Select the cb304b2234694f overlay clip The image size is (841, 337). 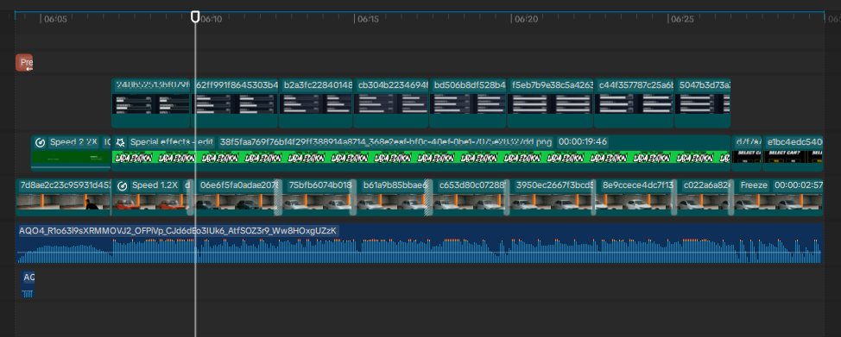[x=391, y=103]
